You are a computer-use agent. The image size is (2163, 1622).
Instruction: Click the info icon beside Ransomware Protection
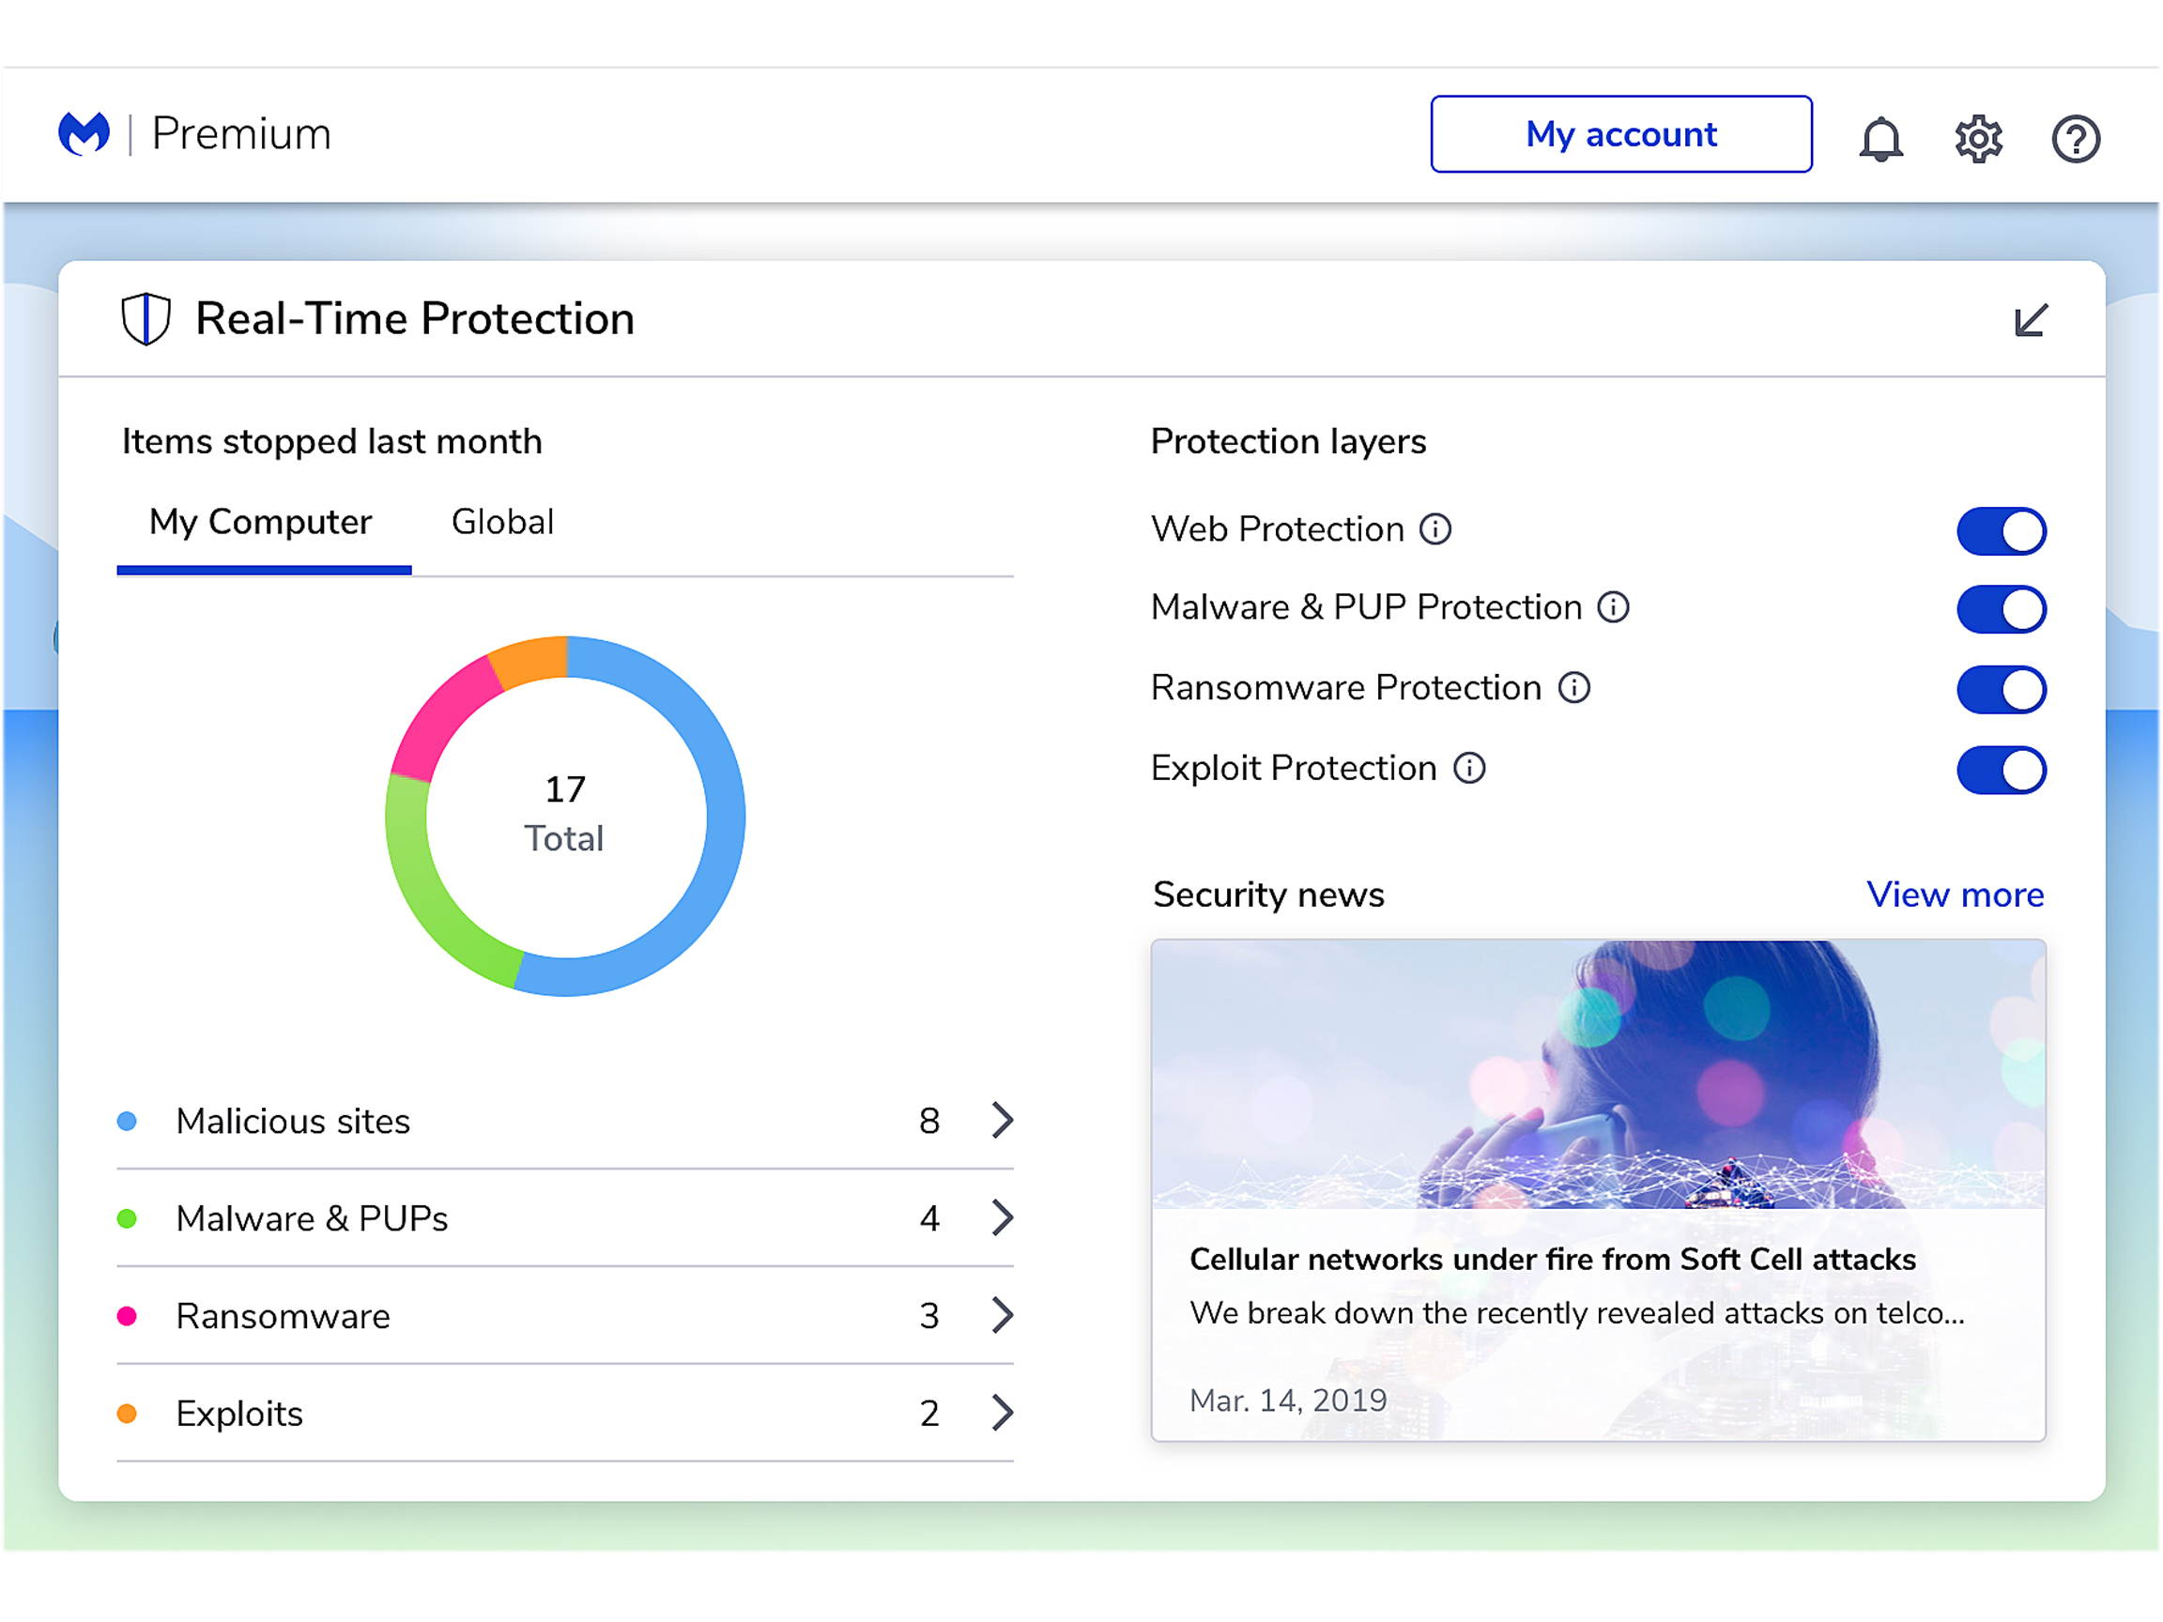[1575, 688]
